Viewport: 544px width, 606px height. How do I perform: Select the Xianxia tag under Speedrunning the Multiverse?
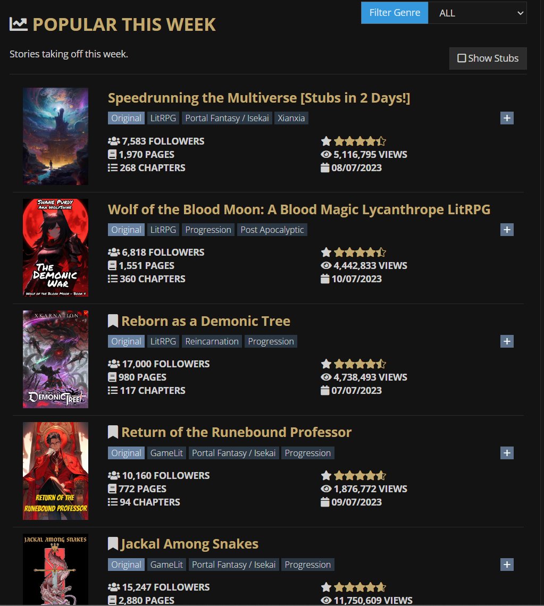tap(291, 118)
